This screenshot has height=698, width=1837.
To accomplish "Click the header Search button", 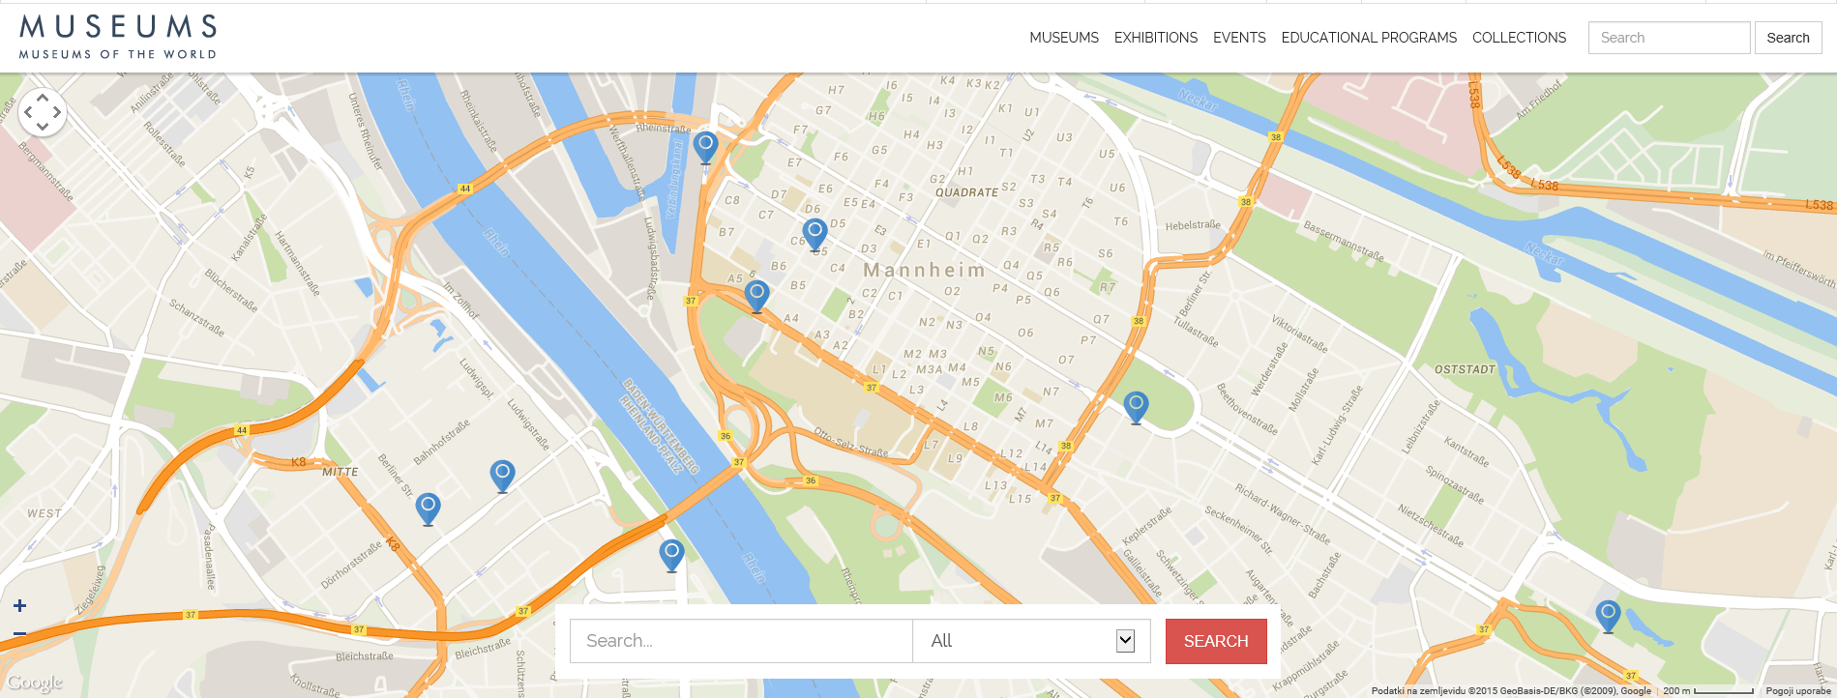I will tap(1787, 38).
